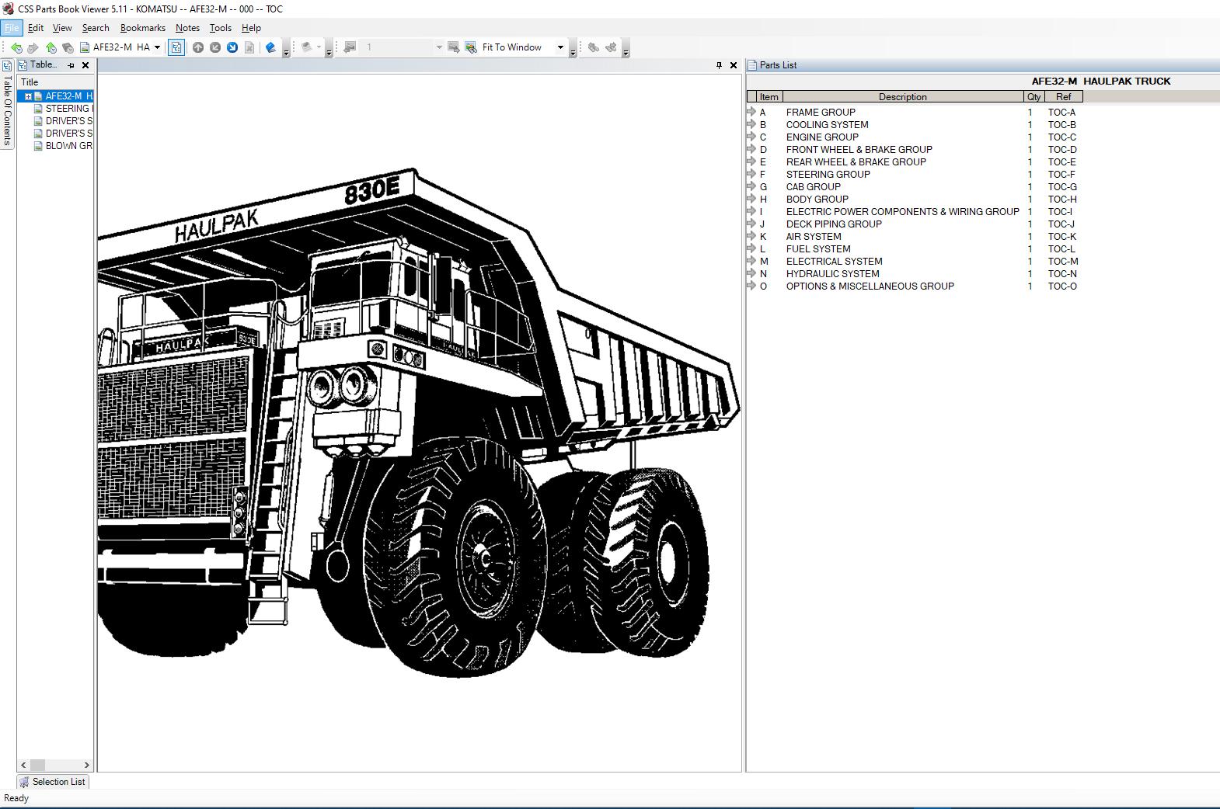Viewport: 1220px width, 809px height.
Task: Click the arrow icon for FRAME GROUP row
Action: tap(751, 112)
